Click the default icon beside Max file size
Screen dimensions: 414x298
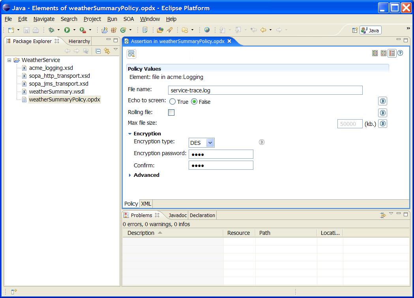(x=383, y=124)
